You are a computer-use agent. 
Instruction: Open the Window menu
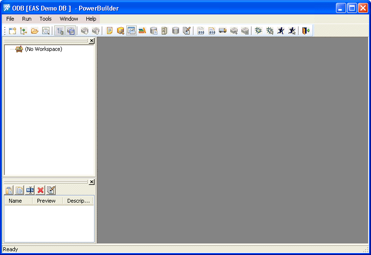click(69, 19)
